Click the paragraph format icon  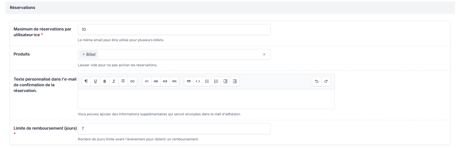point(86,81)
